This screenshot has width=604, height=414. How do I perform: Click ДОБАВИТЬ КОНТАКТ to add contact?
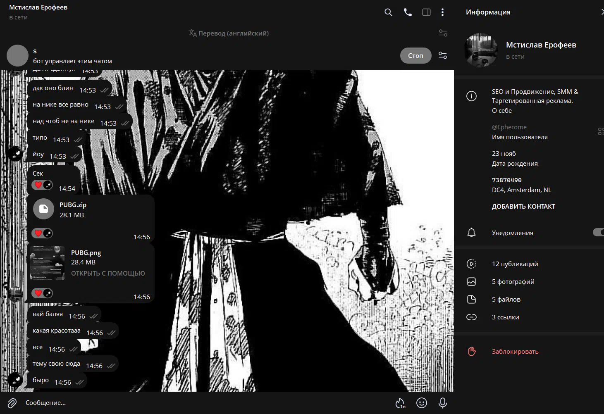pos(523,207)
